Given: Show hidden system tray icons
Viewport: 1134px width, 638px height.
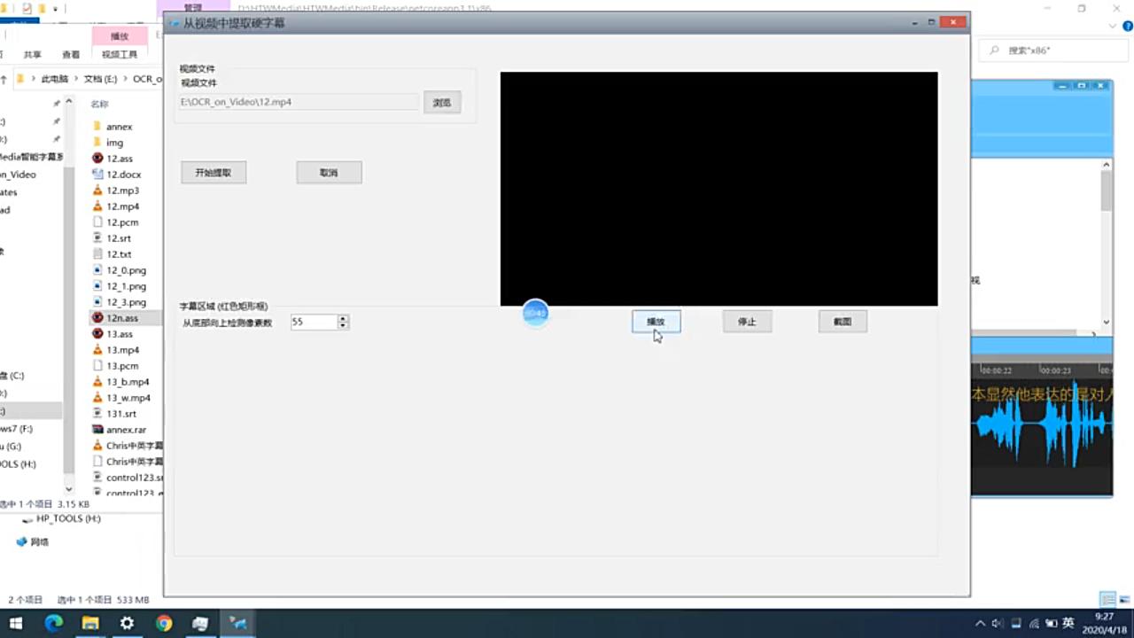Looking at the screenshot, I should pyautogui.click(x=980, y=624).
